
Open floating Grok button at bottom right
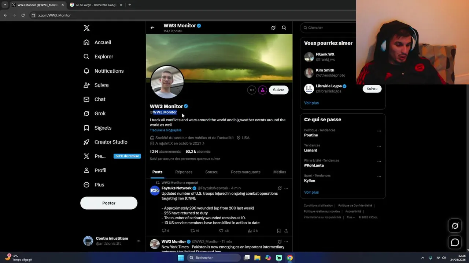[455, 226]
